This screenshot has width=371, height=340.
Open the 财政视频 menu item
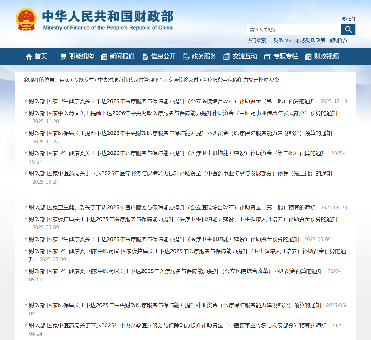(326, 56)
